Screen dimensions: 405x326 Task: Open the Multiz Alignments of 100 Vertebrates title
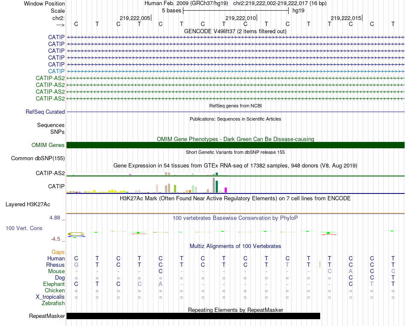coord(235,246)
